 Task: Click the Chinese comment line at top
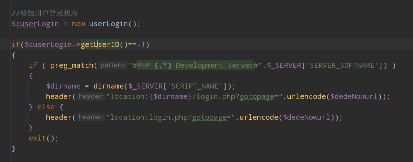pos(45,13)
